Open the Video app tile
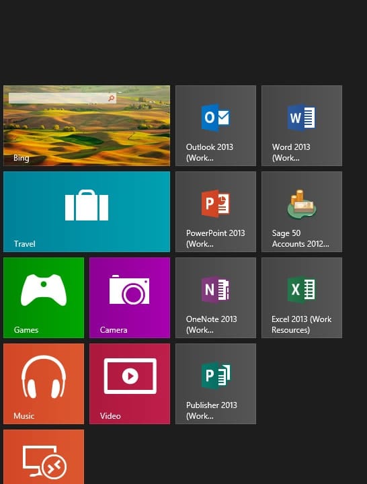 130,384
